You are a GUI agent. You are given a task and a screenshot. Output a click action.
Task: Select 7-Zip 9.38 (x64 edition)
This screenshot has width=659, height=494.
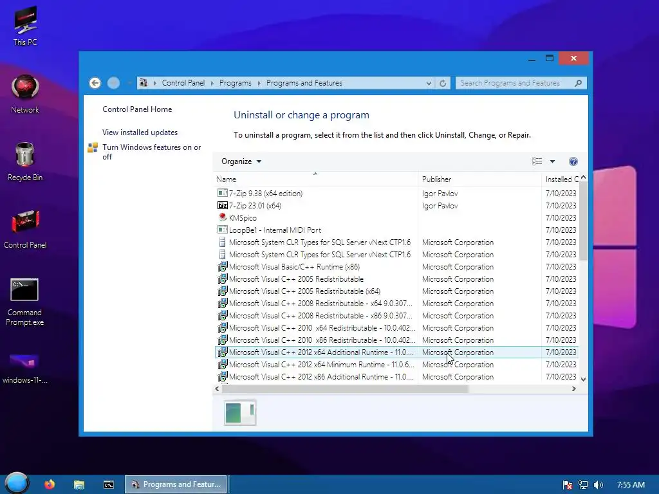click(396, 193)
